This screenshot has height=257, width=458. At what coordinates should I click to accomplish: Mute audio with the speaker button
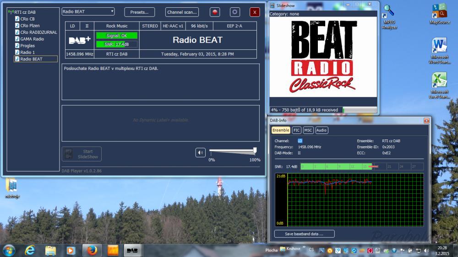[x=201, y=153]
